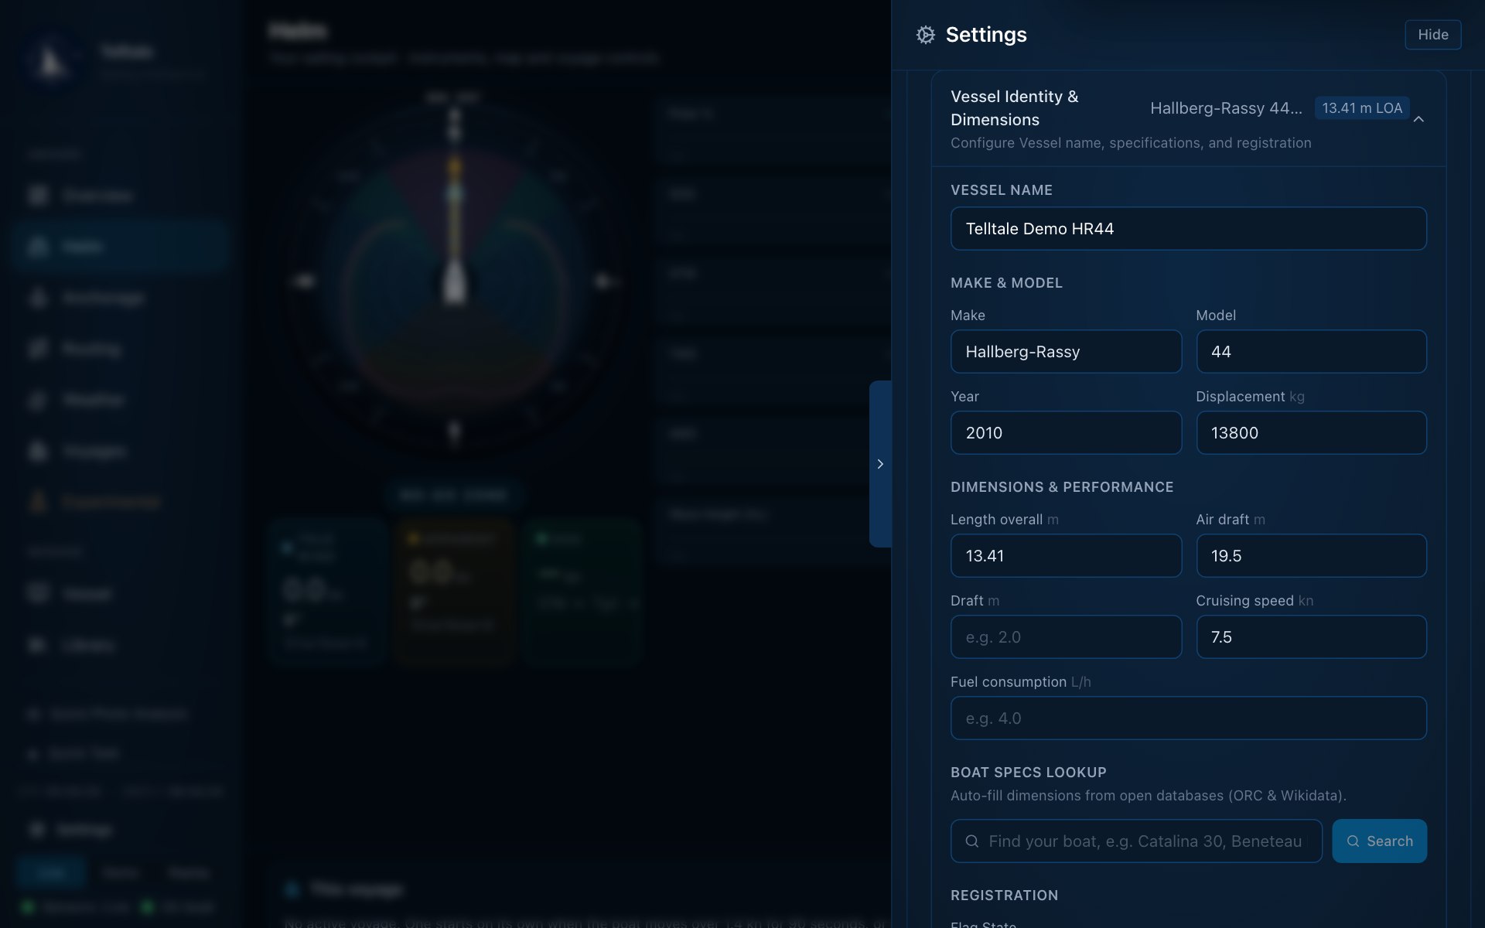
Task: Click the BOAT SPECS LOOKUP heading
Action: tap(1028, 772)
